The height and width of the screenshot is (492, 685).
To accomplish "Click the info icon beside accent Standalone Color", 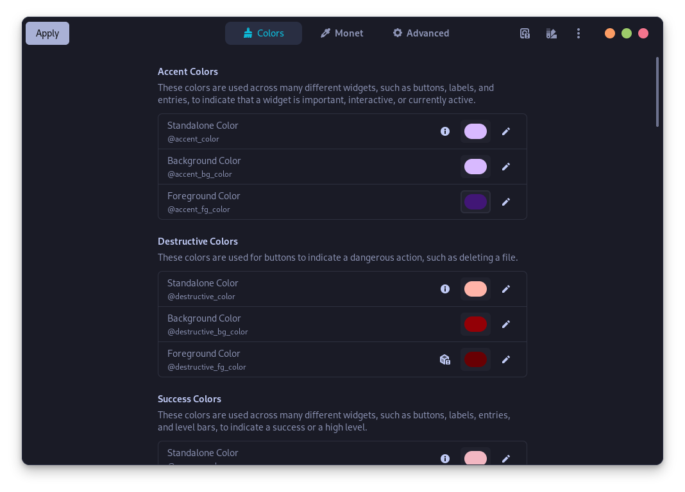I will pos(445,131).
